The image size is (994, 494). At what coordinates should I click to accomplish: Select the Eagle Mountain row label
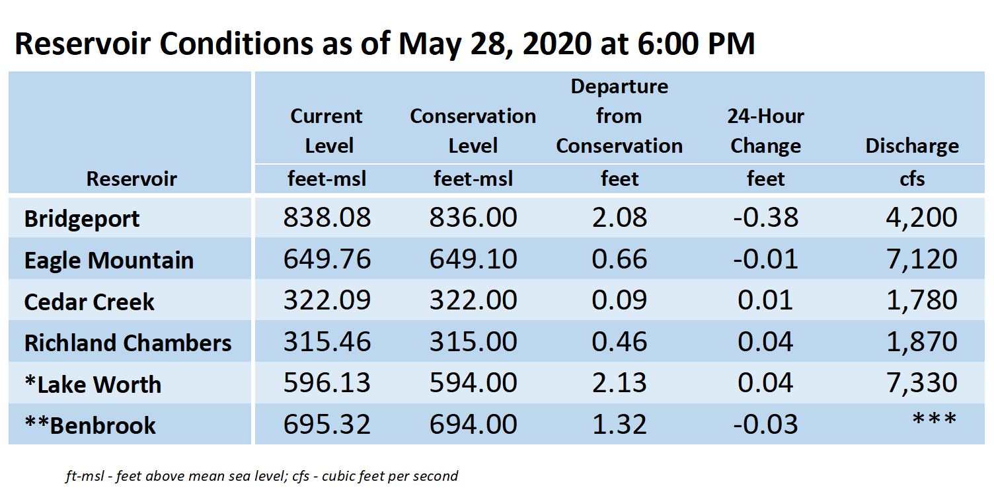(109, 261)
